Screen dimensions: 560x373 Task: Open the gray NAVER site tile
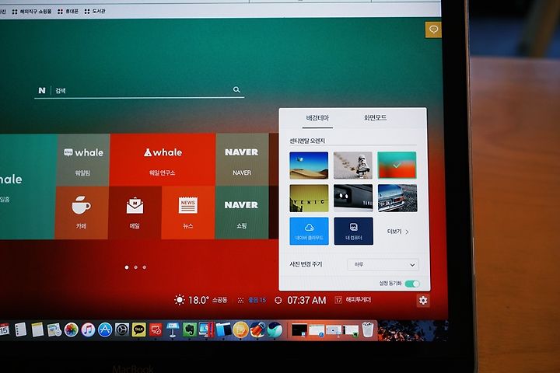(x=242, y=159)
